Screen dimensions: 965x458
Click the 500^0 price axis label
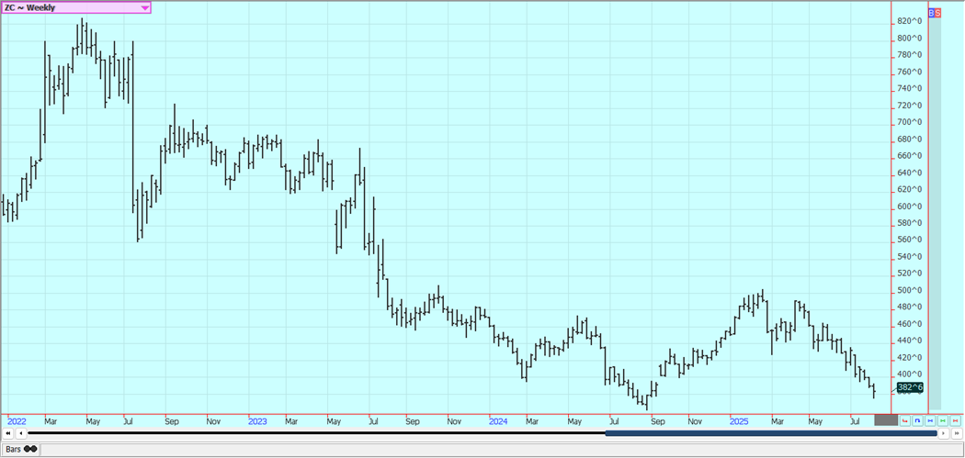coord(909,290)
